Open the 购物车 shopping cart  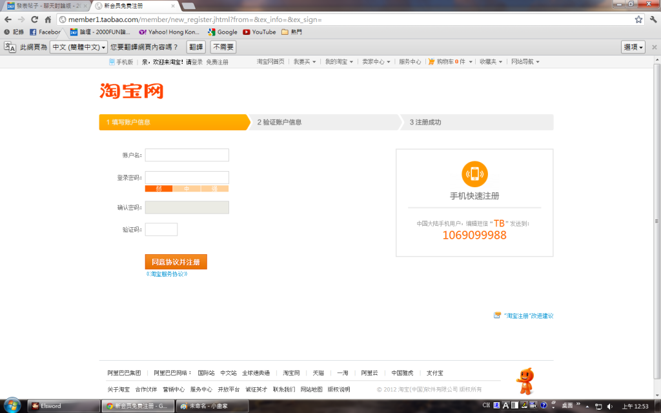[x=450, y=61]
